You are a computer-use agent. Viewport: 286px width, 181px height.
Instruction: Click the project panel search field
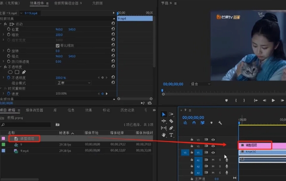click(x=26, y=125)
